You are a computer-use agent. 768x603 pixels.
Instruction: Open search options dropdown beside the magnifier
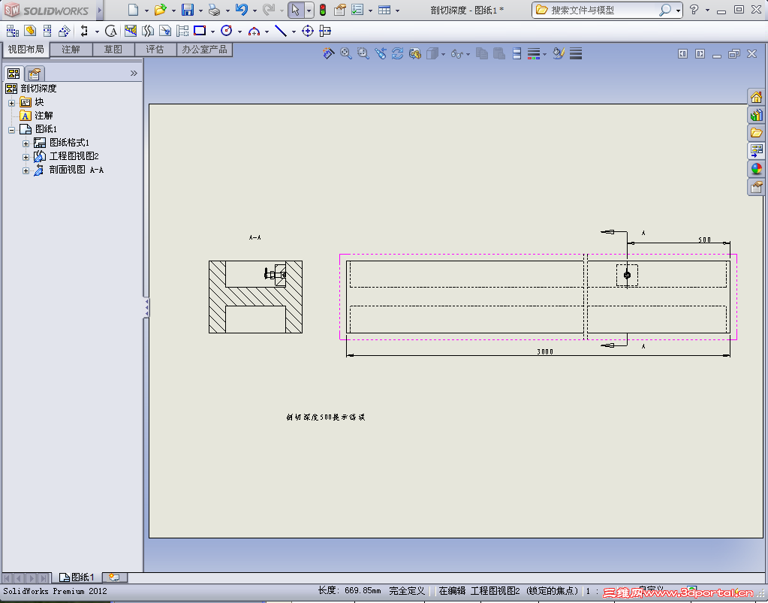[678, 11]
